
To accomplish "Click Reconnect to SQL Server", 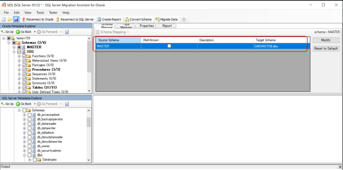I will click(75, 19).
